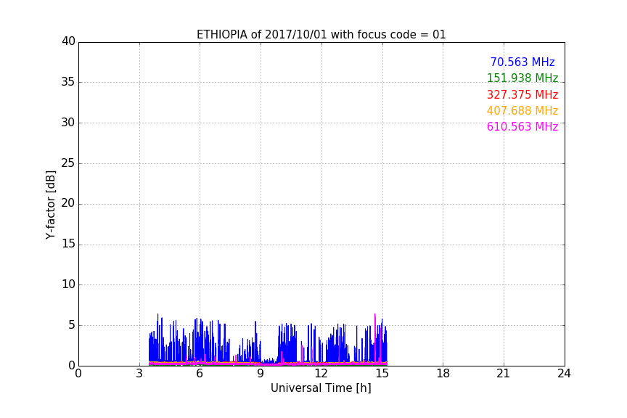
Task: Click the x-axis tick label 12
Action: [x=321, y=374]
